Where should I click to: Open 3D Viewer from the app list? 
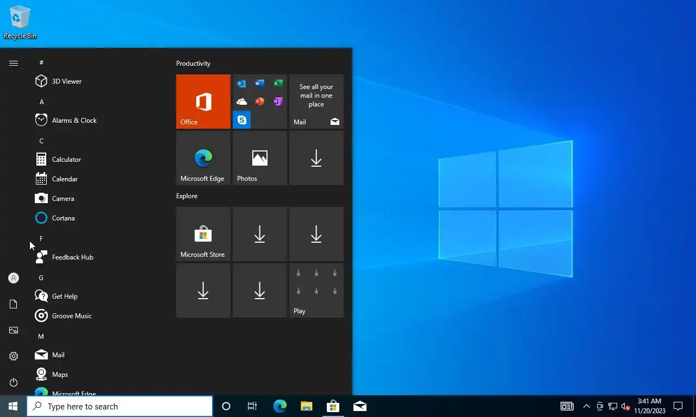pos(98,81)
